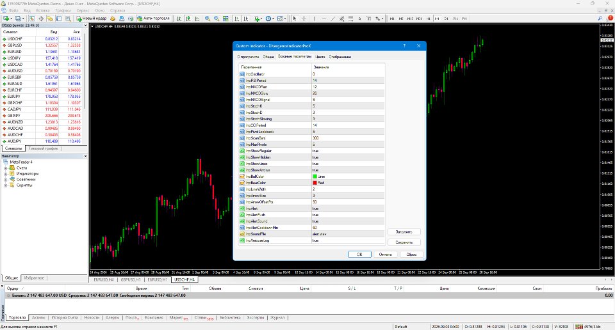Switch chart to line chart icon
This screenshot has width=615, height=330.
197,19
